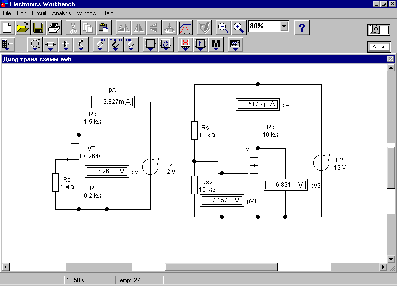
Task: Open the Miscellaneous (M) parts bin
Action: tap(216, 45)
